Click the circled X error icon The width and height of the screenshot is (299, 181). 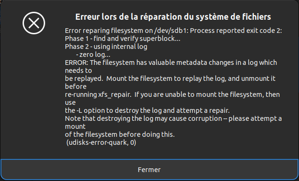pyautogui.click(x=34, y=23)
